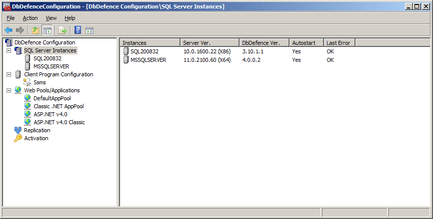Select the Activation key item in the tree

(36, 138)
